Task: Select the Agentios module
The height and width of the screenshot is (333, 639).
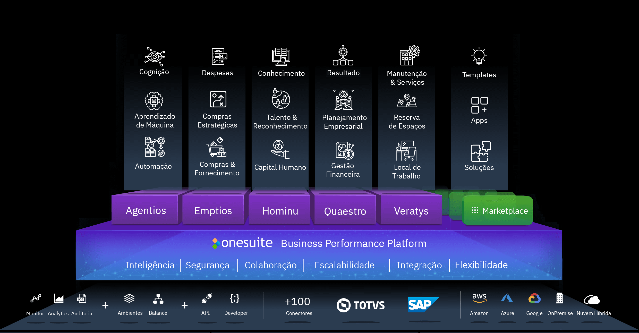Action: click(x=146, y=210)
